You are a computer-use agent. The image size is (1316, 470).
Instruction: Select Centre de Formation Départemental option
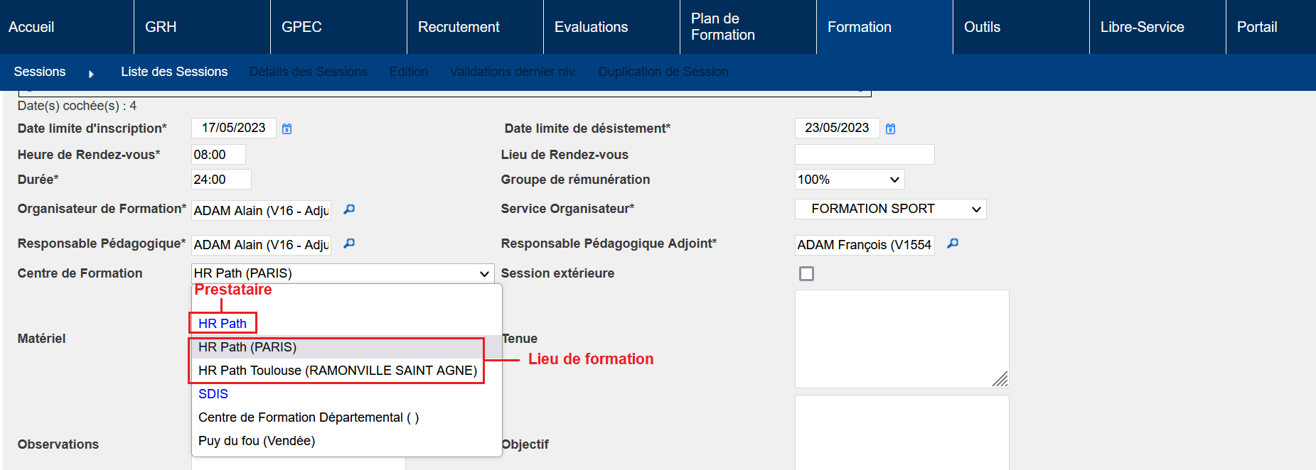point(309,417)
